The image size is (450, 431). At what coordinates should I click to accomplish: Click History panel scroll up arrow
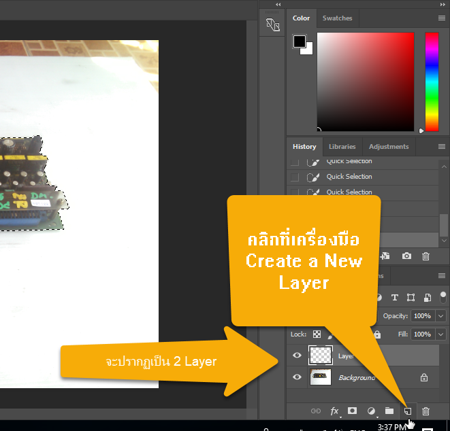click(x=444, y=167)
